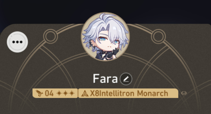Click the card background beneath the gold badge
This screenshot has width=211, height=114.
coord(105,106)
